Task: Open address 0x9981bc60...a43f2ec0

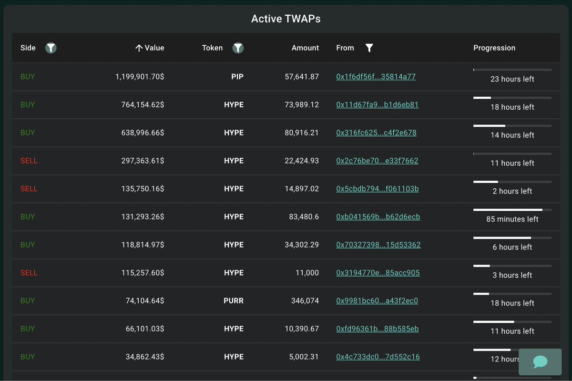Action: click(377, 301)
